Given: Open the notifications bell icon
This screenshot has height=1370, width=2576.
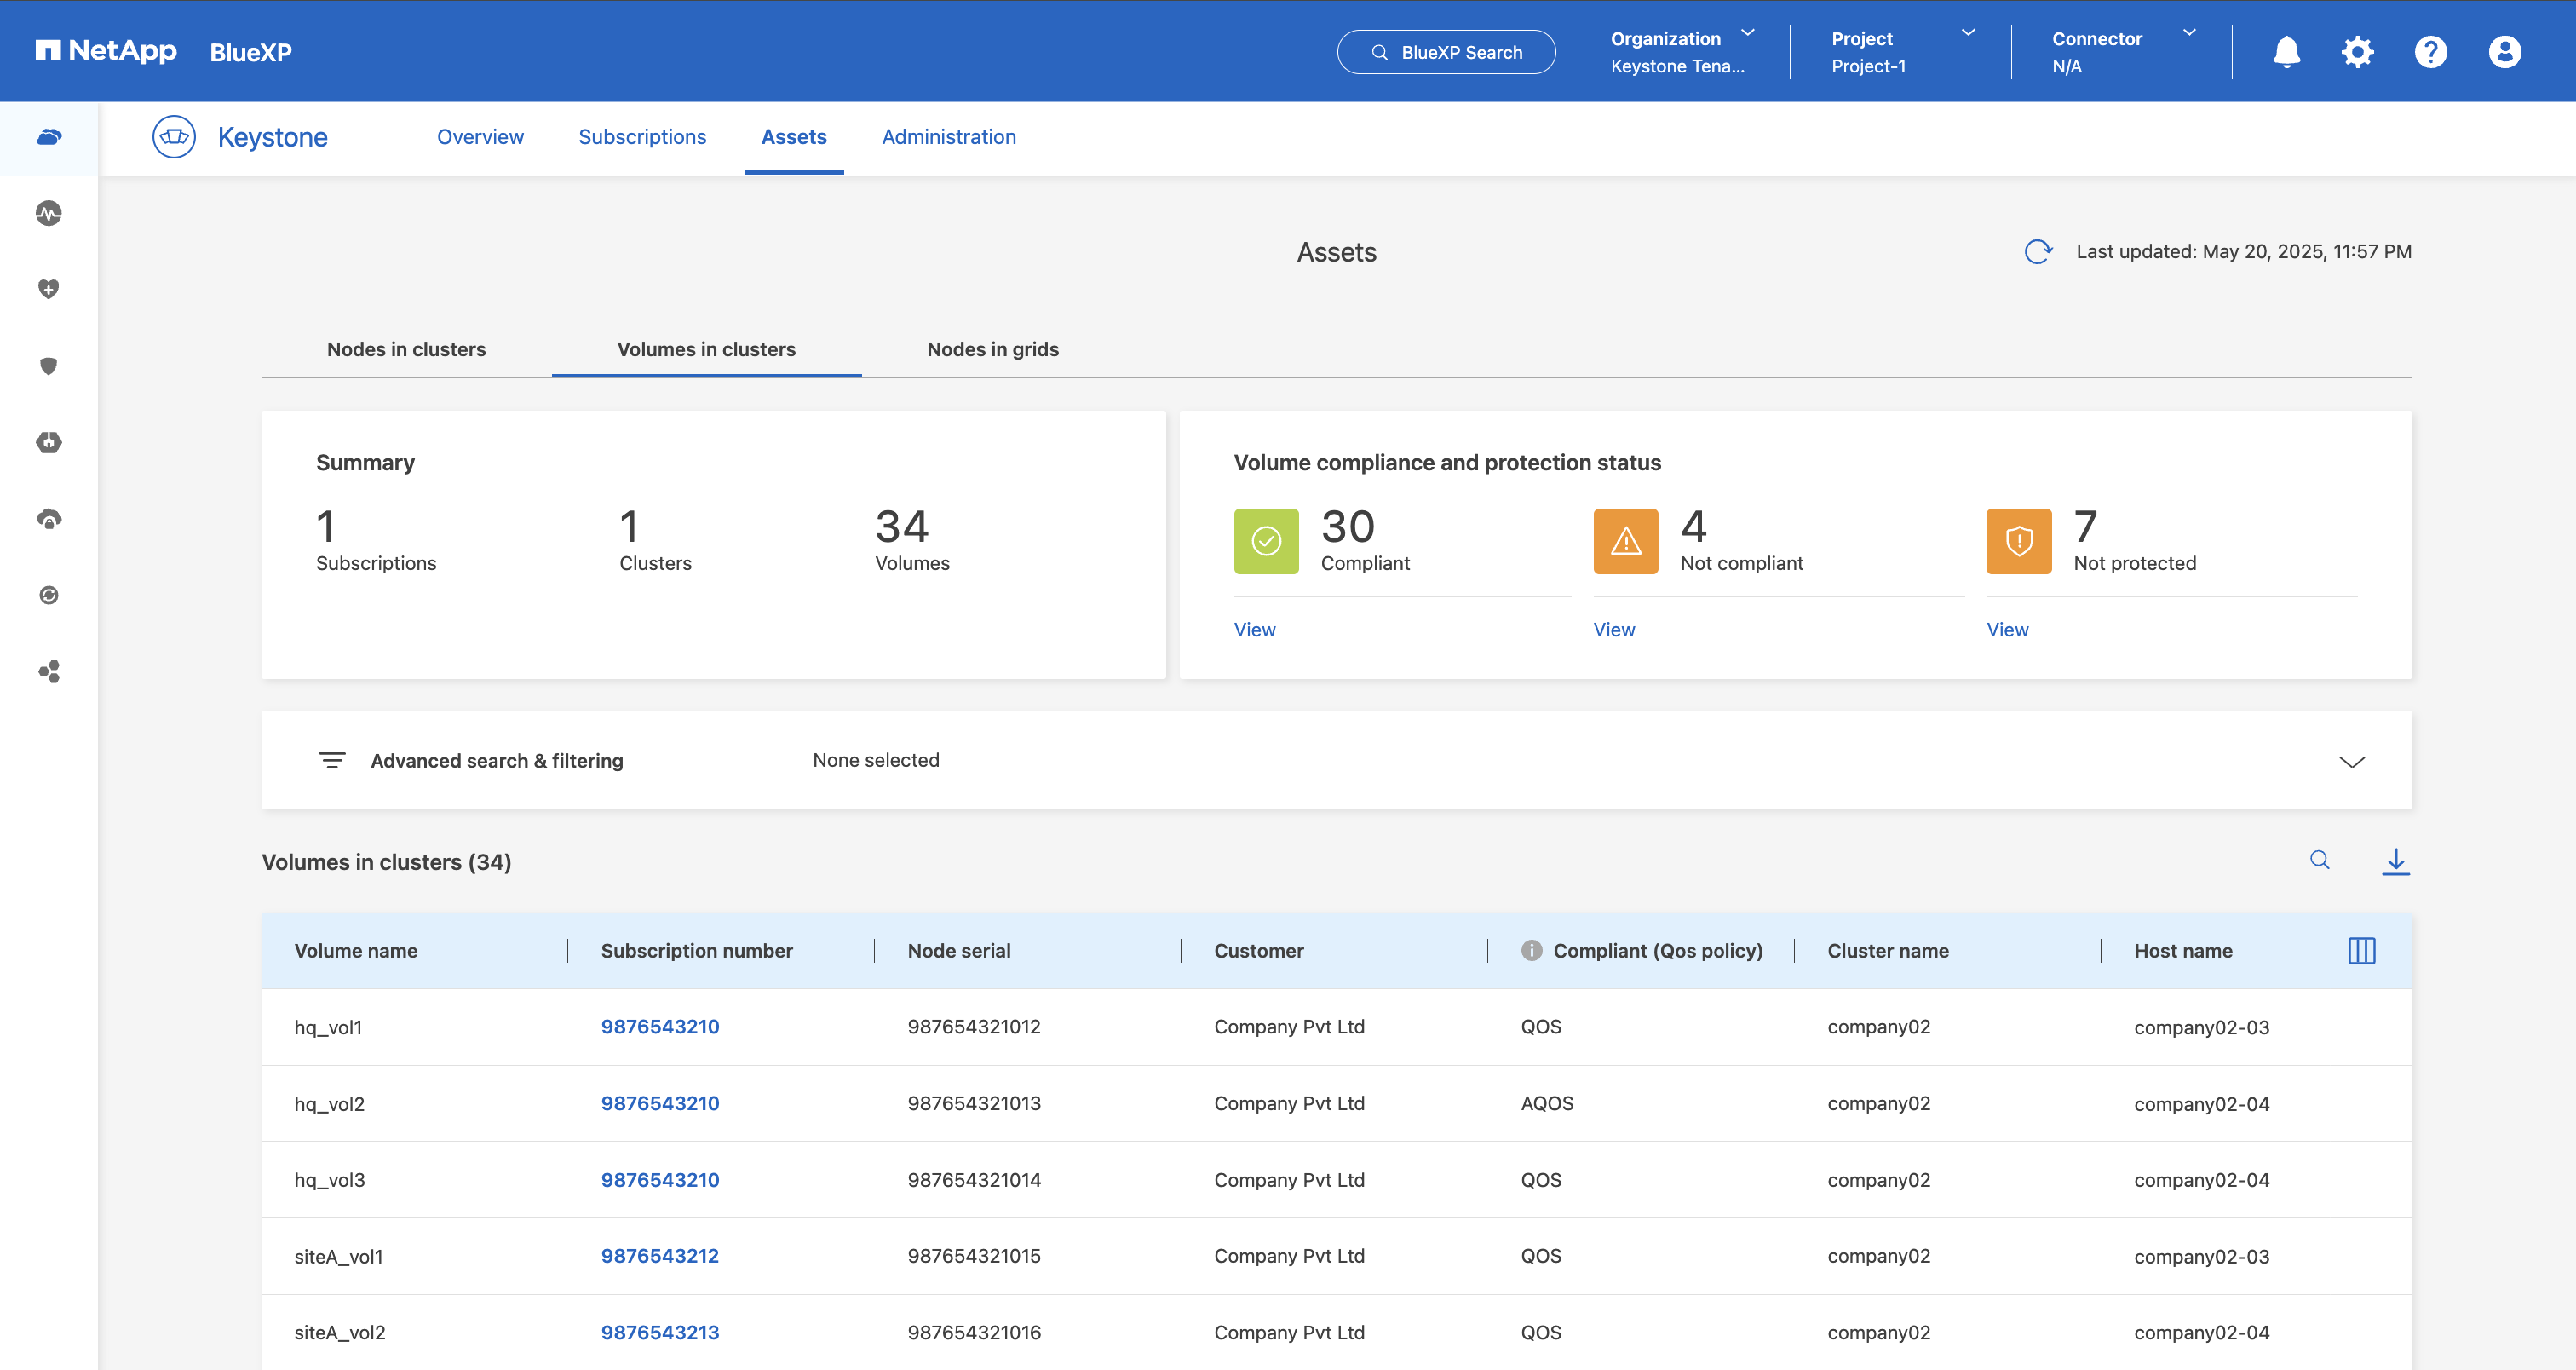Looking at the screenshot, I should 2286,52.
